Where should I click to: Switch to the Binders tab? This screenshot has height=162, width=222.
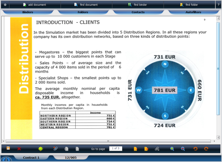(x=28, y=12)
